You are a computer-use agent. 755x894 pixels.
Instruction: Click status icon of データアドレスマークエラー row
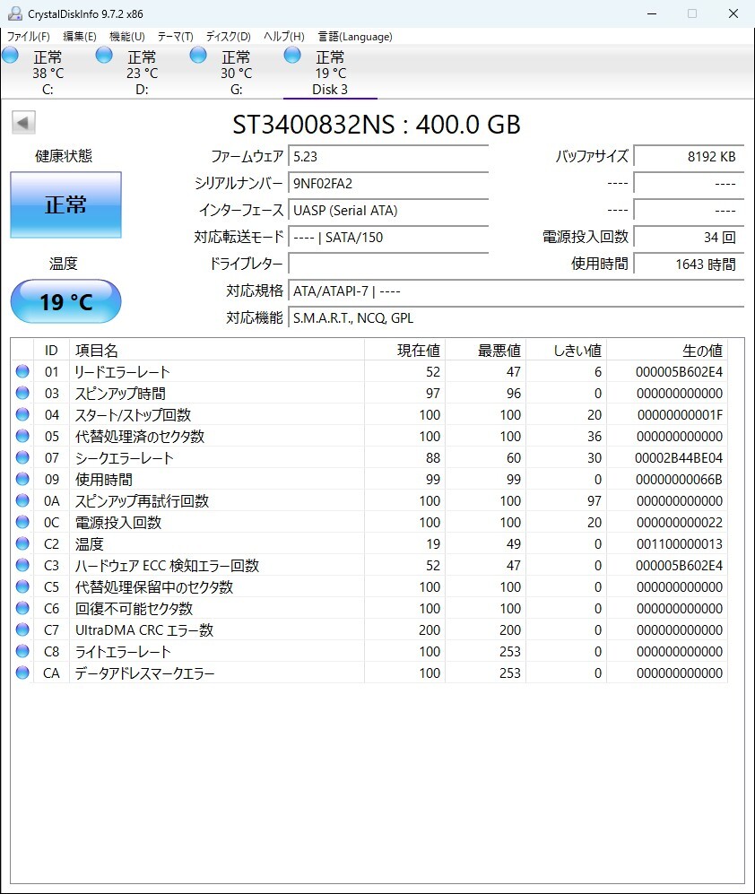coord(22,673)
